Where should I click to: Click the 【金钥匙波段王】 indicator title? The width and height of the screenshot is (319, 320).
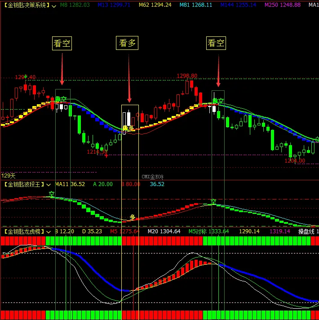pyautogui.click(x=24, y=184)
